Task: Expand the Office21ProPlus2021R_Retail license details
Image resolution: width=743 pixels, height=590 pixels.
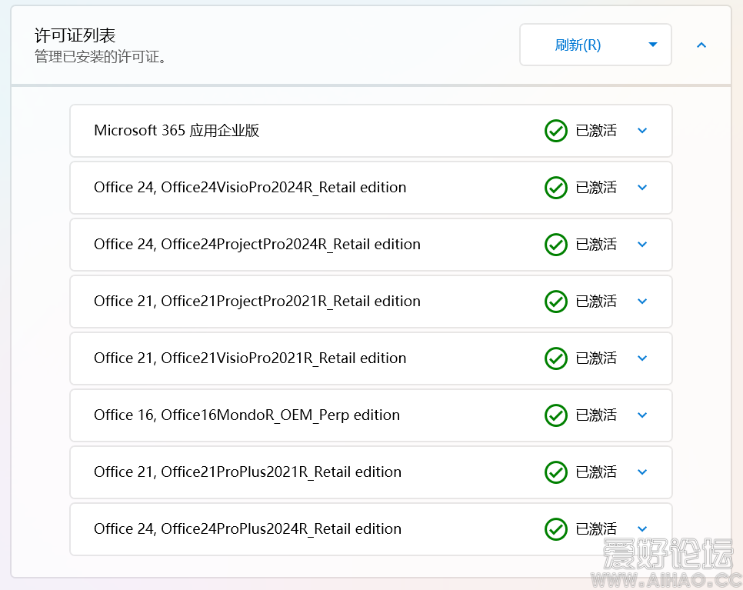Action: [642, 472]
